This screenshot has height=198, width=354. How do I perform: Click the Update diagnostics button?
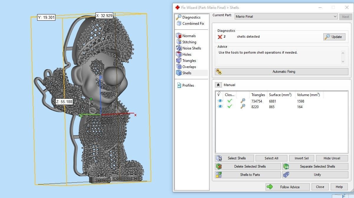pos(334,37)
